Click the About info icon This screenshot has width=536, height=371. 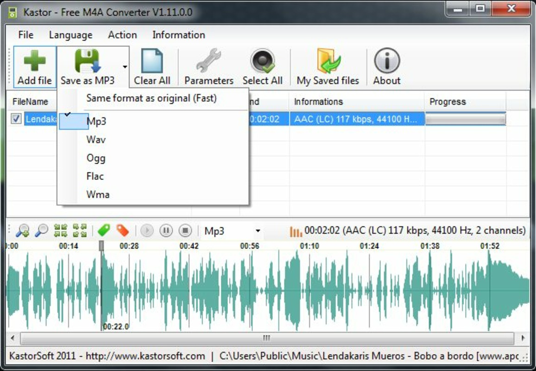click(x=387, y=61)
